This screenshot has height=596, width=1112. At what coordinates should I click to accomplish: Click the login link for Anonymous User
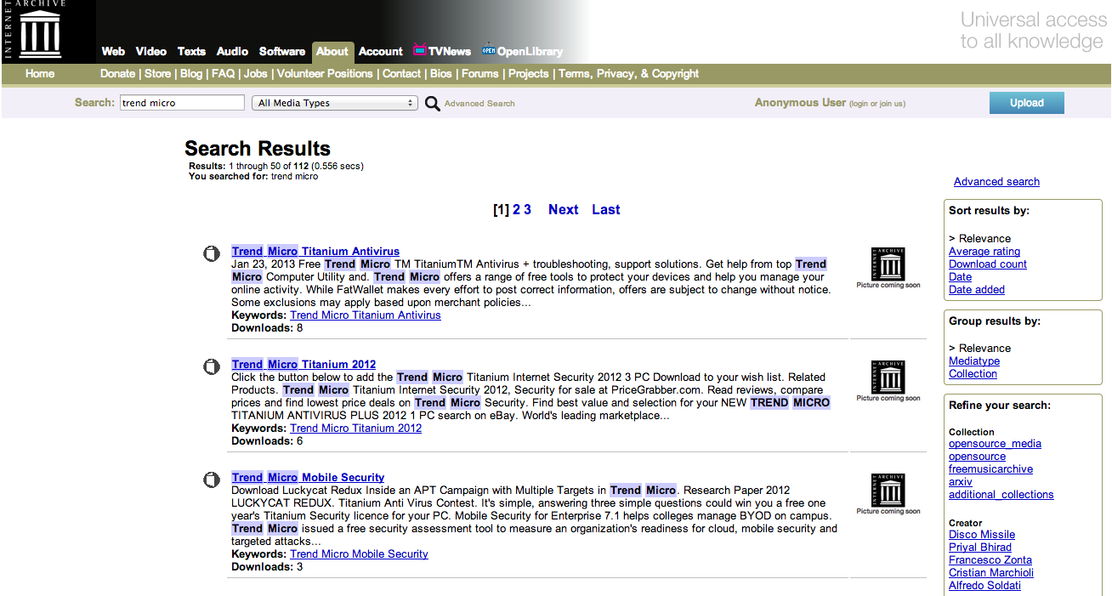click(x=859, y=104)
